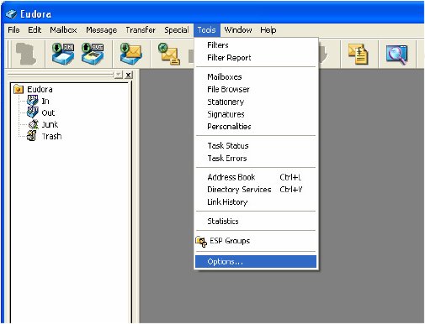Select the Junk mailbox in tree

pos(50,124)
